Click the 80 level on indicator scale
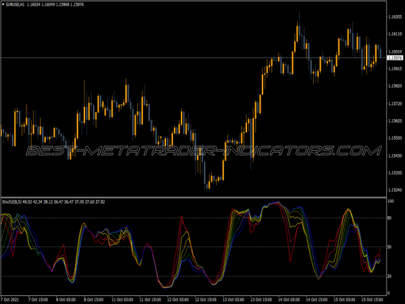The width and height of the screenshot is (405, 304). [389, 218]
